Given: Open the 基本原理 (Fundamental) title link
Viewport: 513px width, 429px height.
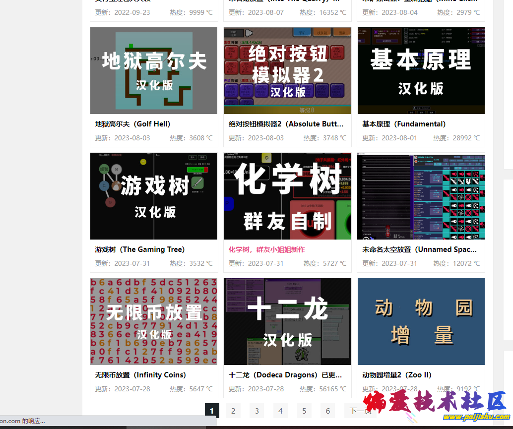Looking at the screenshot, I should [x=404, y=124].
